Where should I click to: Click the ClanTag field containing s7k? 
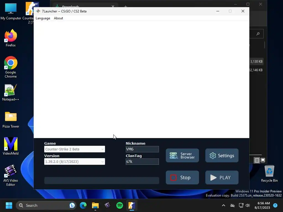tap(142, 161)
